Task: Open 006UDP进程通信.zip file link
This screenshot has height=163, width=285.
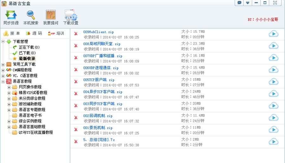Action: pos(101,68)
